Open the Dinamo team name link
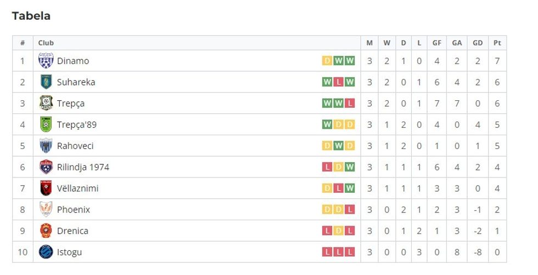Screen dimensions: 538x275 click(72, 61)
